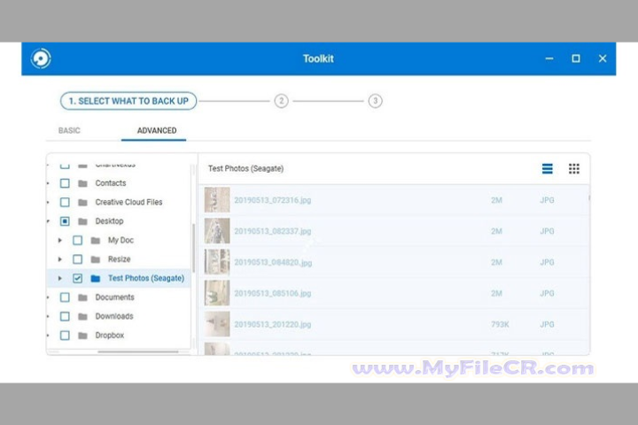Image resolution: width=638 pixels, height=425 pixels.
Task: Select file name 20190513_201220.jpg
Action: click(x=273, y=325)
